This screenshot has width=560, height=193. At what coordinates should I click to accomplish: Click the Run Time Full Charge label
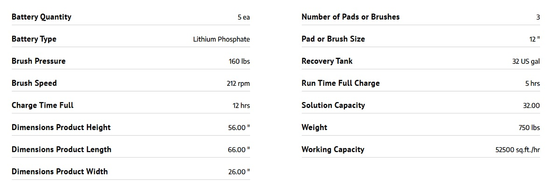(x=341, y=83)
